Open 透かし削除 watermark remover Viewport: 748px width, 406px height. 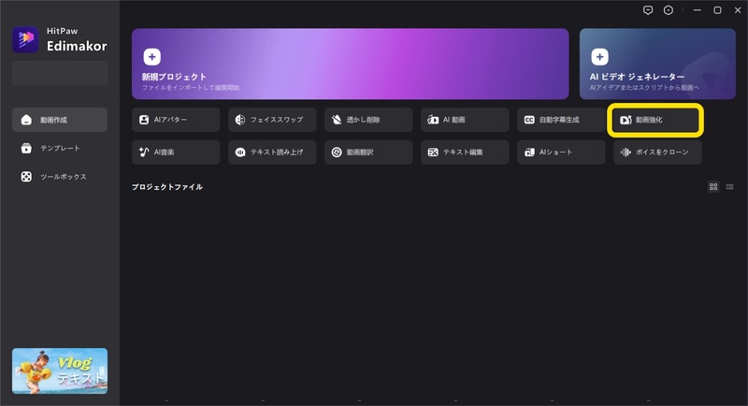click(368, 120)
